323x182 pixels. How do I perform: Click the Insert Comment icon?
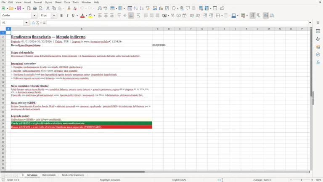(188, 8)
